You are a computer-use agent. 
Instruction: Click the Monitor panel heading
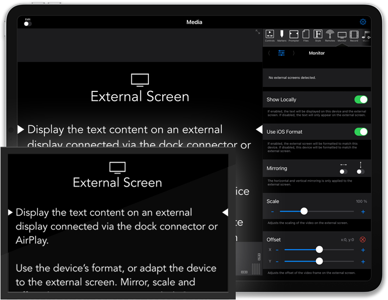click(x=317, y=53)
